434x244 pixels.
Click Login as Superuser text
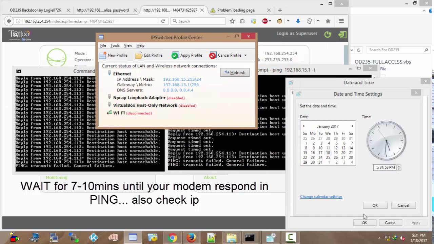(297, 34)
